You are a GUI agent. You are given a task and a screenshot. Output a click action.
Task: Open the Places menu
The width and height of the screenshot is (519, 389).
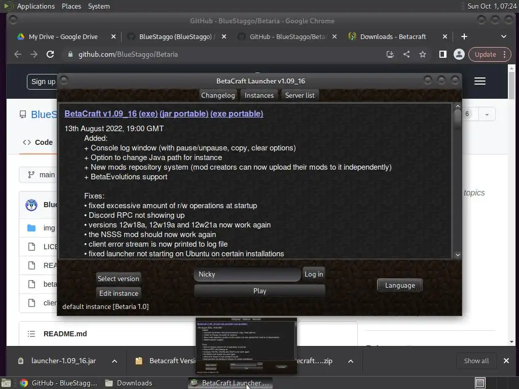click(71, 6)
